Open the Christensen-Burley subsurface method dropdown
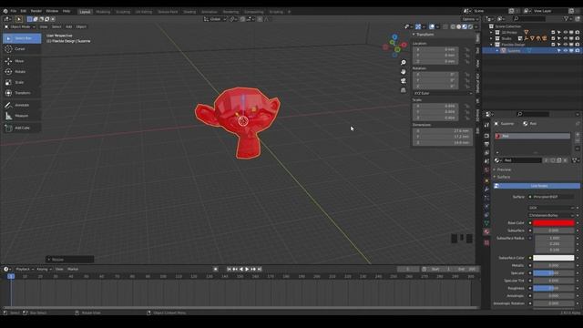This screenshot has height=328, width=583. [x=550, y=215]
